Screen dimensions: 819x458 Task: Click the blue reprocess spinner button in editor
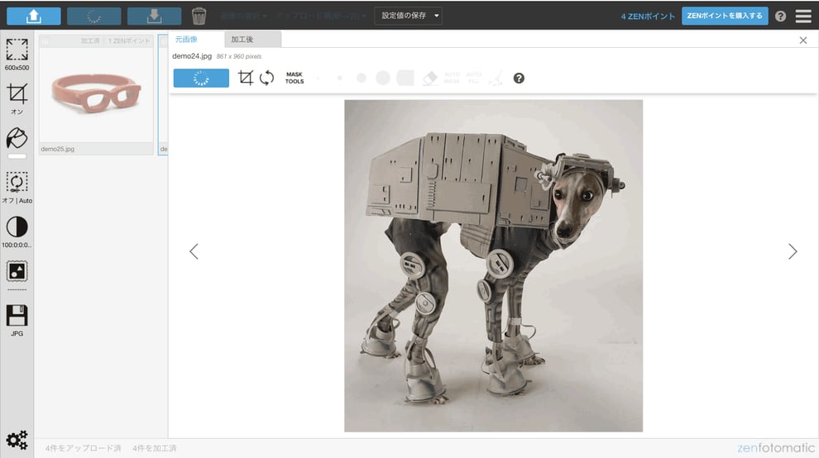click(201, 79)
